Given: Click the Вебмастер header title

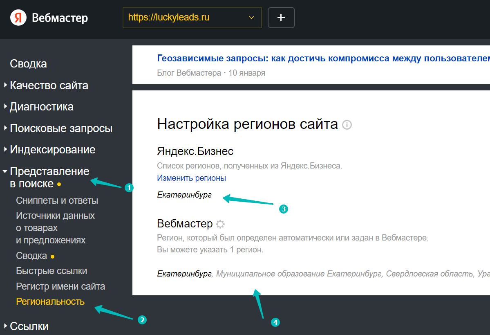Looking at the screenshot, I should point(60,18).
